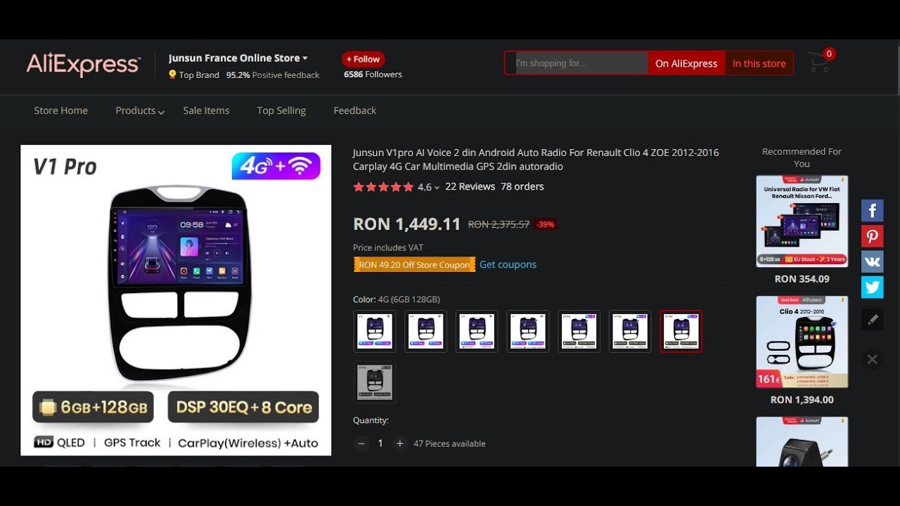The image size is (900, 506).
Task: Open the rear camera recommended product
Action: pos(802,442)
